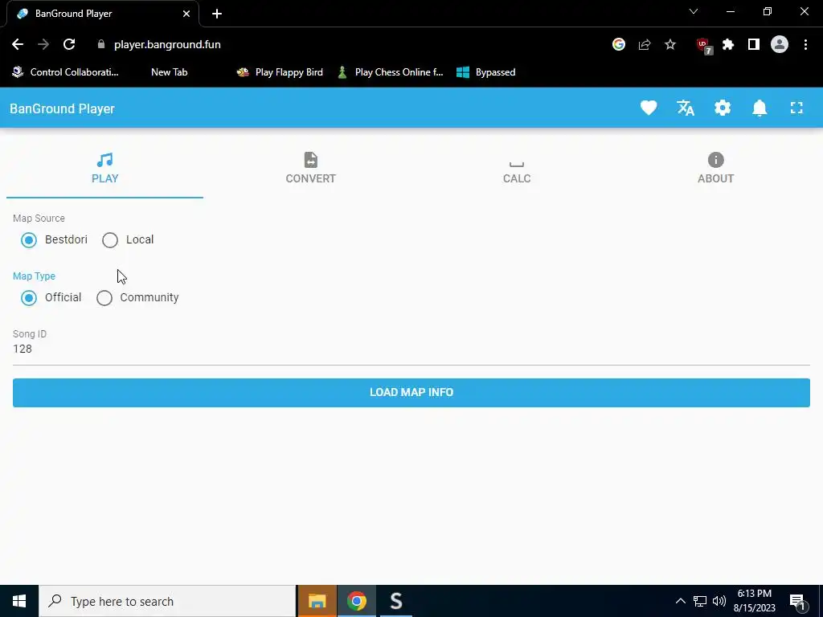Open Control Collaborati... bookmark
823x617 pixels.
point(66,72)
